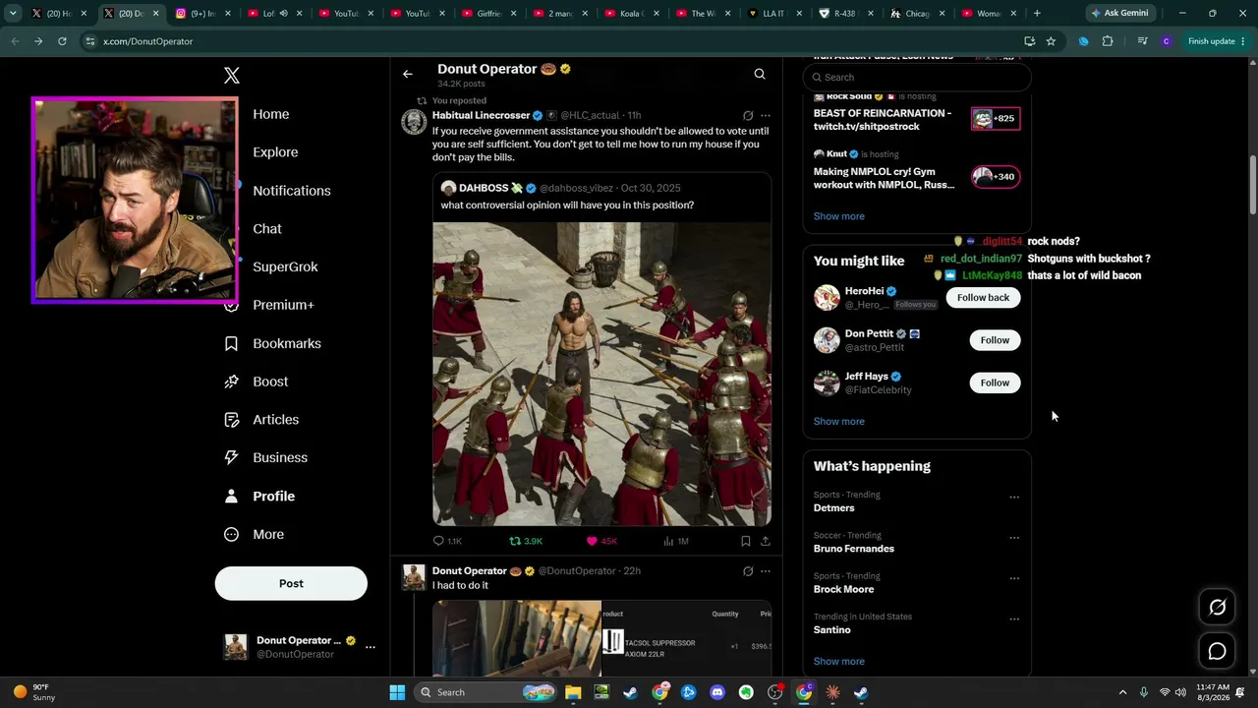Reload the page
Viewport: 1258px width, 708px height.
point(62,41)
